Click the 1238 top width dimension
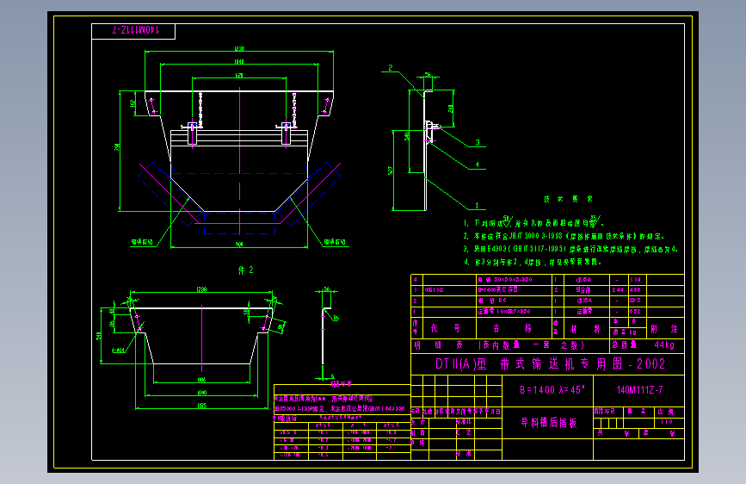 (x=239, y=48)
